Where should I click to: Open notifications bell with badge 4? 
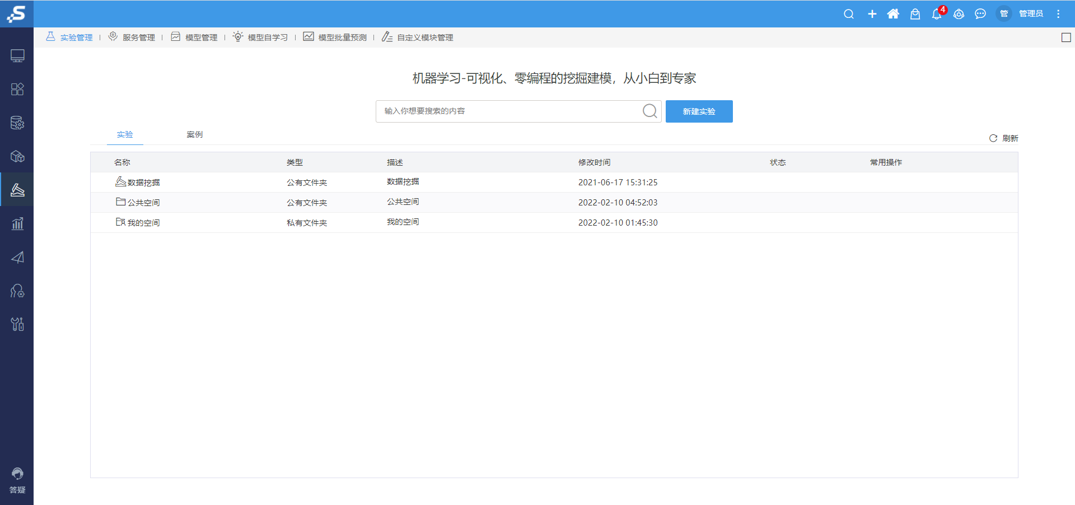[937, 14]
